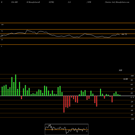
Task: Click the 'SI(TM)' header label
Action: pyautogui.click(x=51, y=2)
